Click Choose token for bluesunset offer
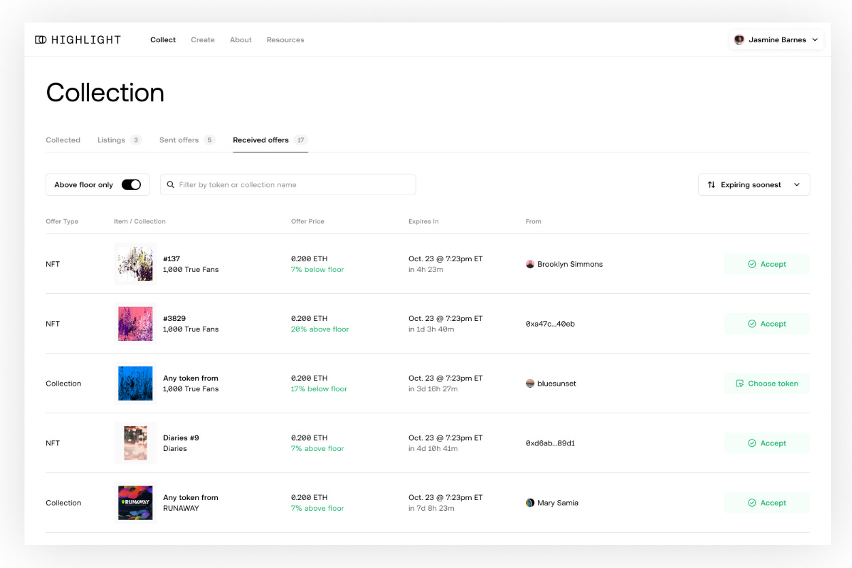Viewport: 852px width, 568px height. click(x=766, y=384)
